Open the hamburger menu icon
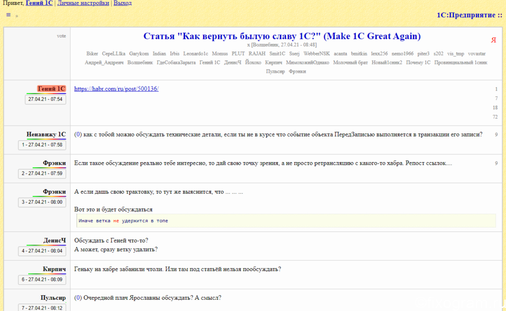 [x=8, y=15]
